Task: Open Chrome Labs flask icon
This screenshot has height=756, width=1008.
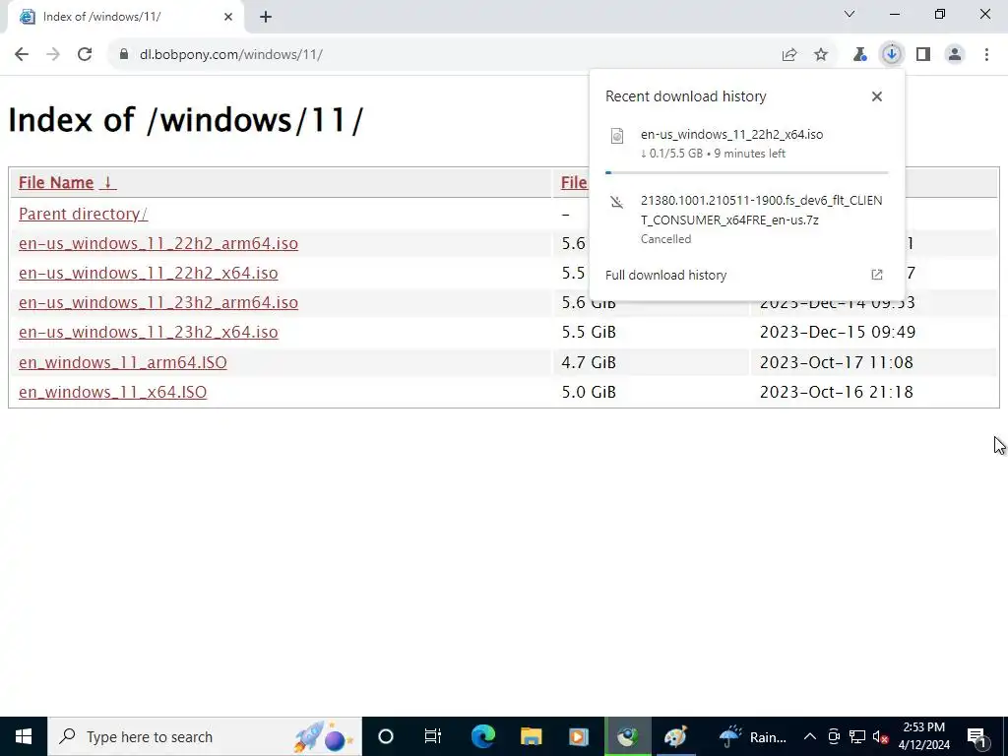Action: pyautogui.click(x=859, y=55)
